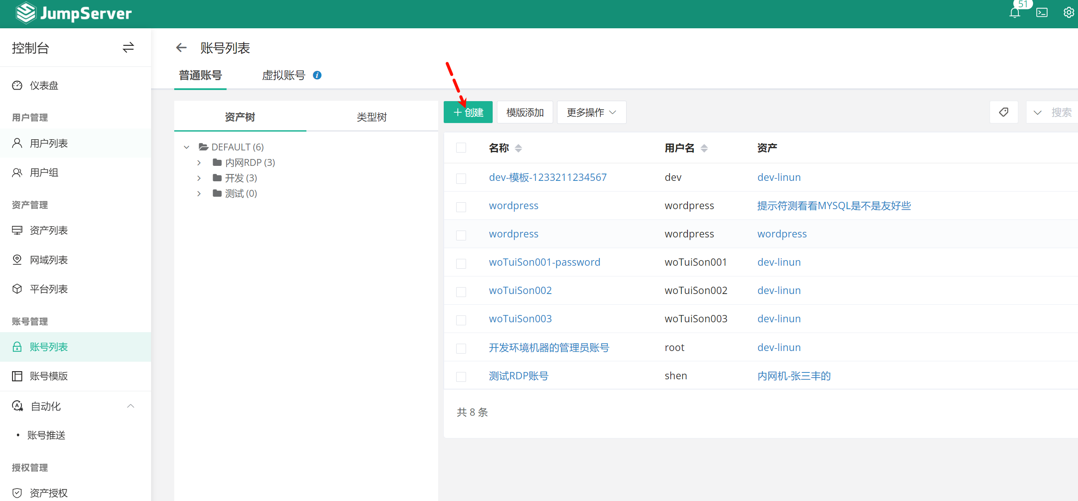The image size is (1078, 501).
Task: Sort by 名称 column sort arrows
Action: (518, 148)
